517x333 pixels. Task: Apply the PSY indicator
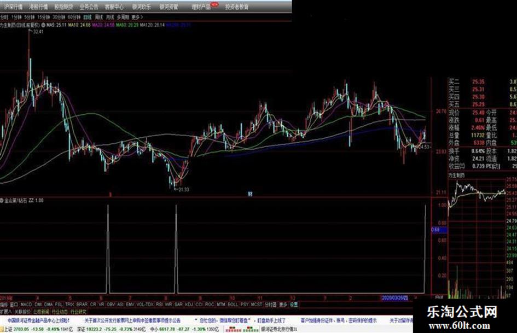pyautogui.click(x=245, y=305)
